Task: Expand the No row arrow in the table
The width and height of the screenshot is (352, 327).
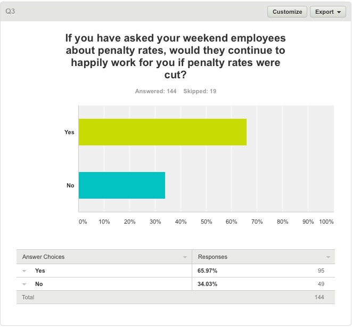Action: (24, 284)
